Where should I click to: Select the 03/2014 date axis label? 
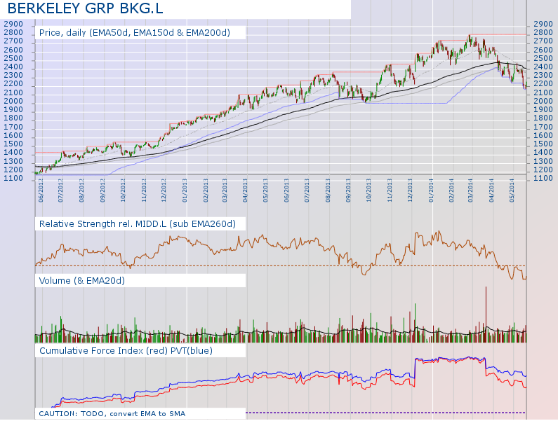pyautogui.click(x=470, y=192)
